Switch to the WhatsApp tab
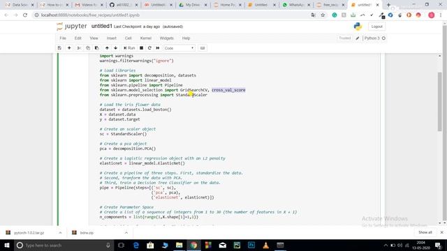Image resolution: width=447 pixels, height=251 pixels. point(296,5)
